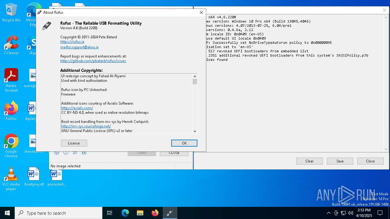Image resolution: width=390 pixels, height=219 pixels.
Task: Click the Rufus USB drive icon in About dialog
Action: (47, 26)
